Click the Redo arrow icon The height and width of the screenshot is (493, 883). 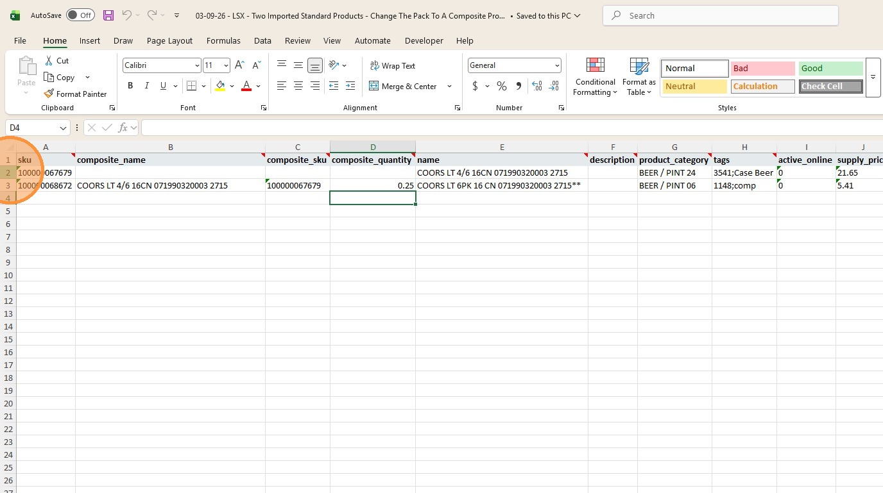152,15
